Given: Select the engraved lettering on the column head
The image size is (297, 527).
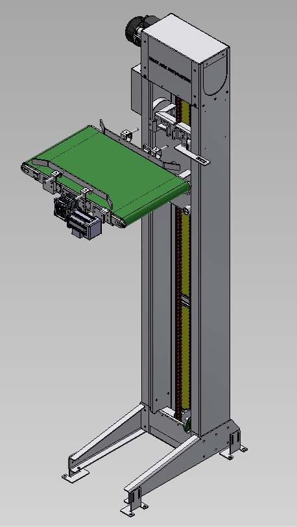Looking at the screenshot, I should pyautogui.click(x=170, y=69).
